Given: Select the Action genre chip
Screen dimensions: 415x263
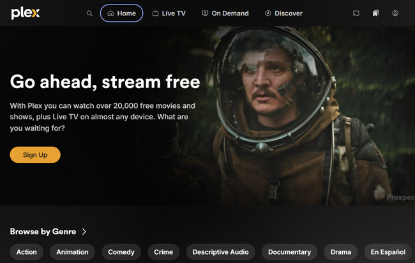Looking at the screenshot, I should coord(27,252).
